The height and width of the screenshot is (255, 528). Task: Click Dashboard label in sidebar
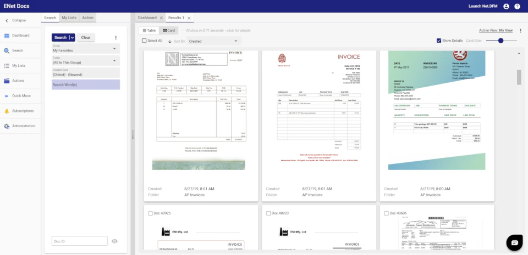[x=21, y=36]
